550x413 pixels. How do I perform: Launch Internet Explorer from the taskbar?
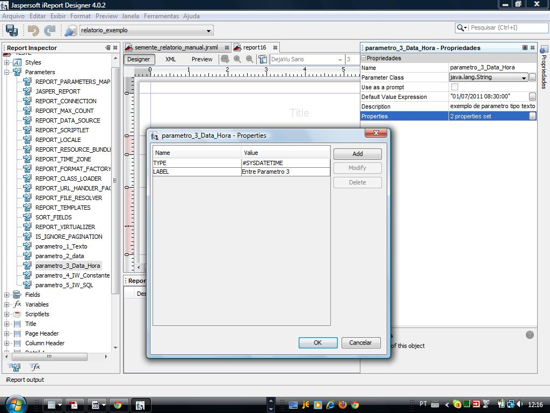click(x=330, y=405)
